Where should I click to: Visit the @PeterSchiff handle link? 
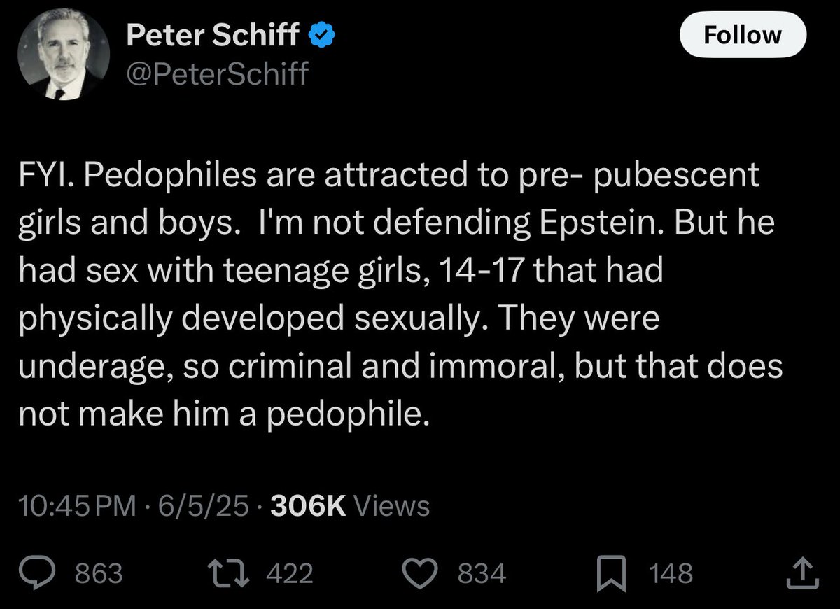[x=217, y=73]
